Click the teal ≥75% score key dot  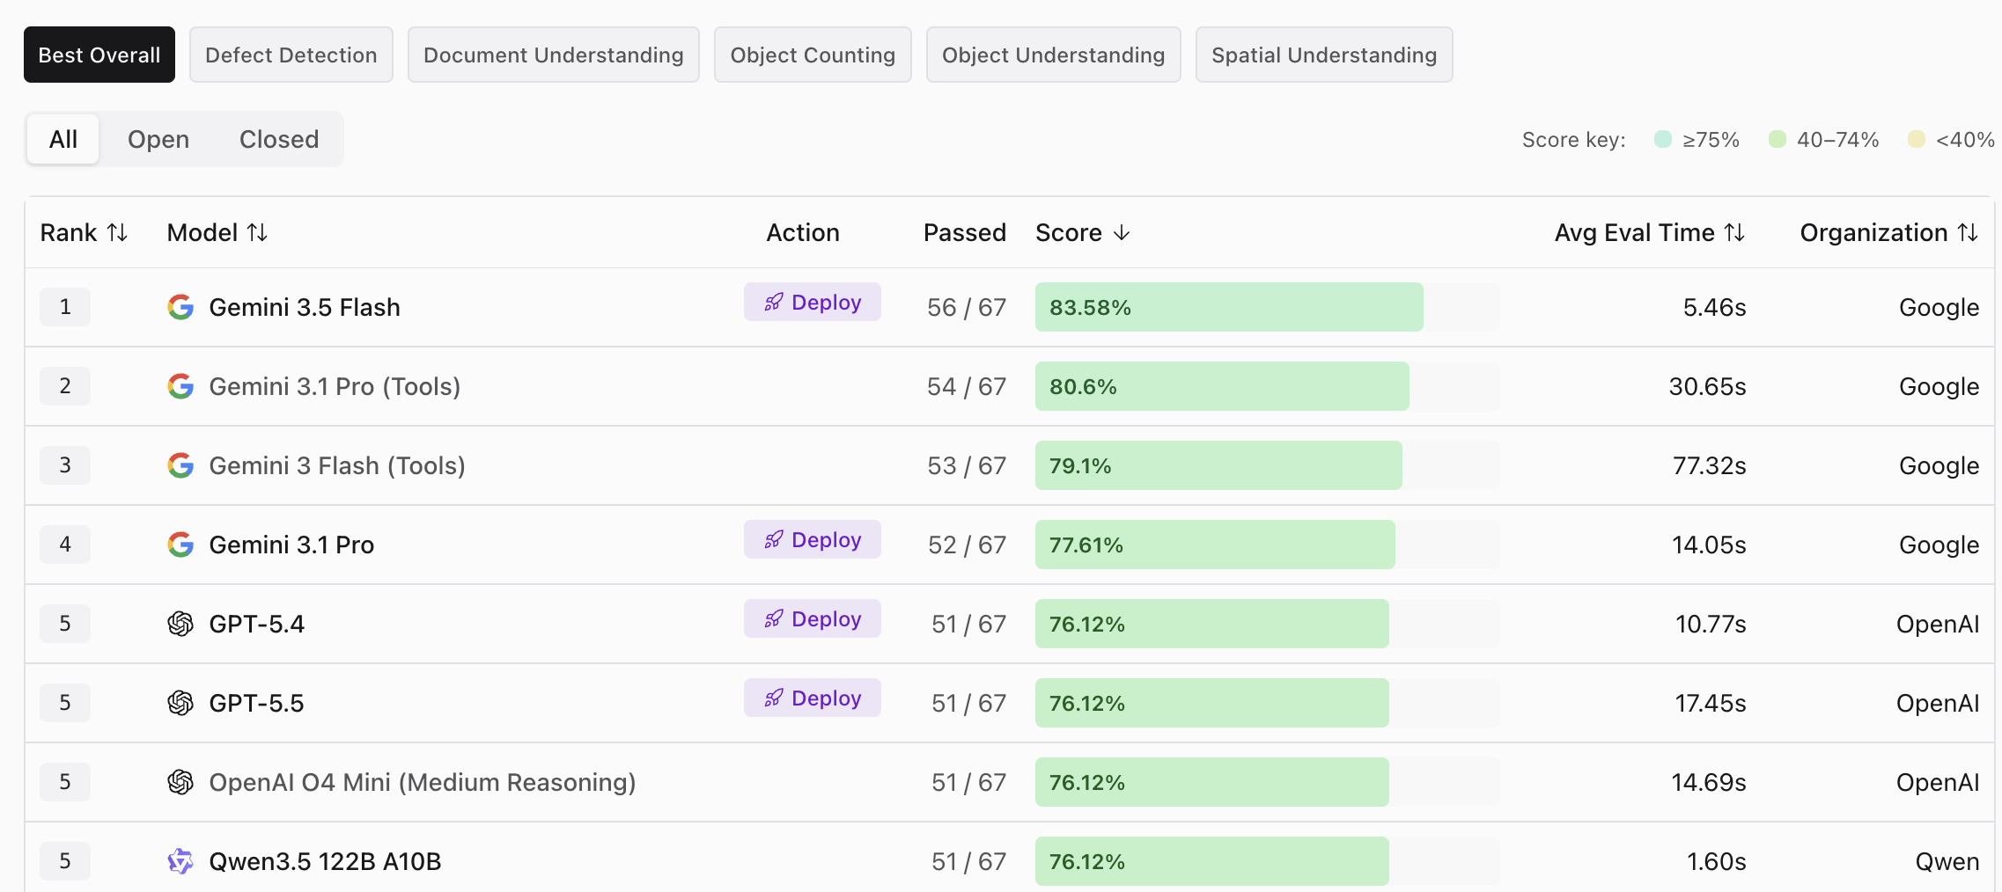[1663, 139]
